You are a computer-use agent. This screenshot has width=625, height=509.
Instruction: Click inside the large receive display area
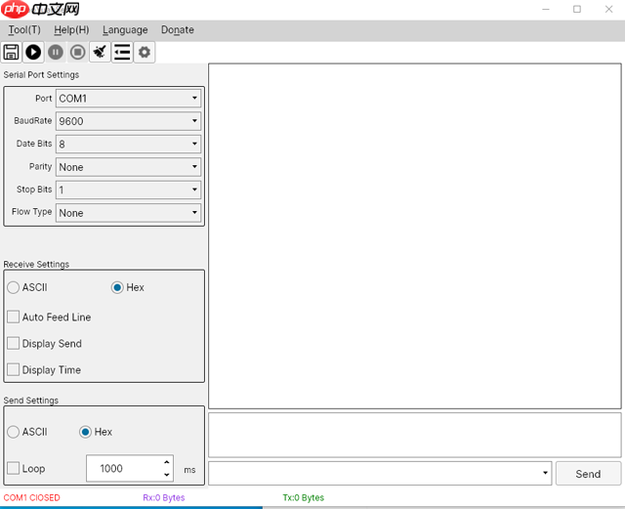414,236
